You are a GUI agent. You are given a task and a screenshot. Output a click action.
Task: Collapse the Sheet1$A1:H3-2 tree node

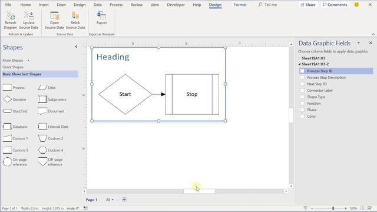pos(300,64)
